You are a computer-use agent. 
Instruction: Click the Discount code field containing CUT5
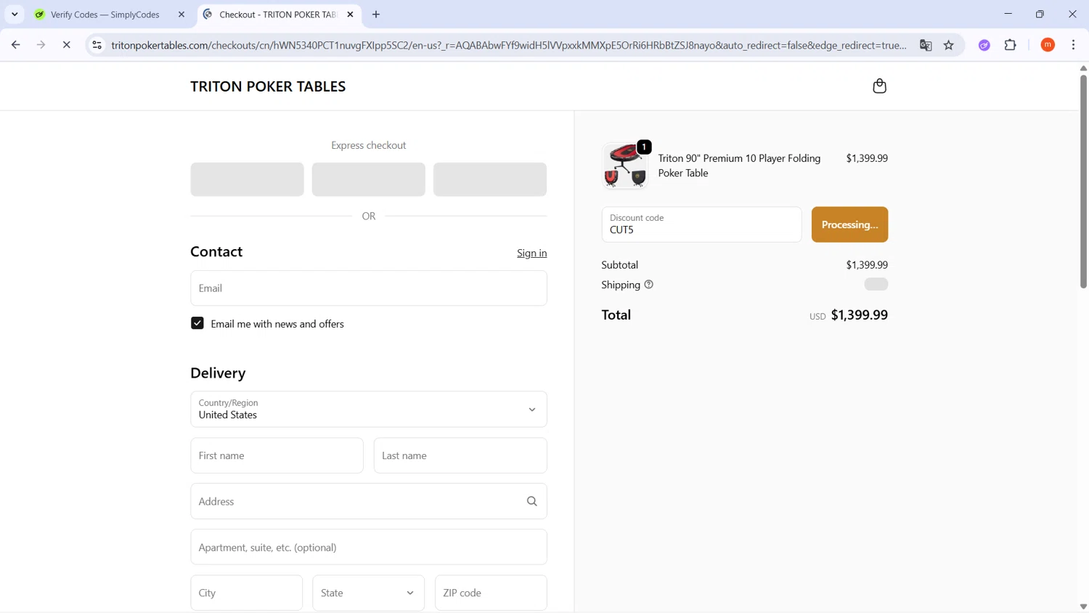click(x=701, y=224)
